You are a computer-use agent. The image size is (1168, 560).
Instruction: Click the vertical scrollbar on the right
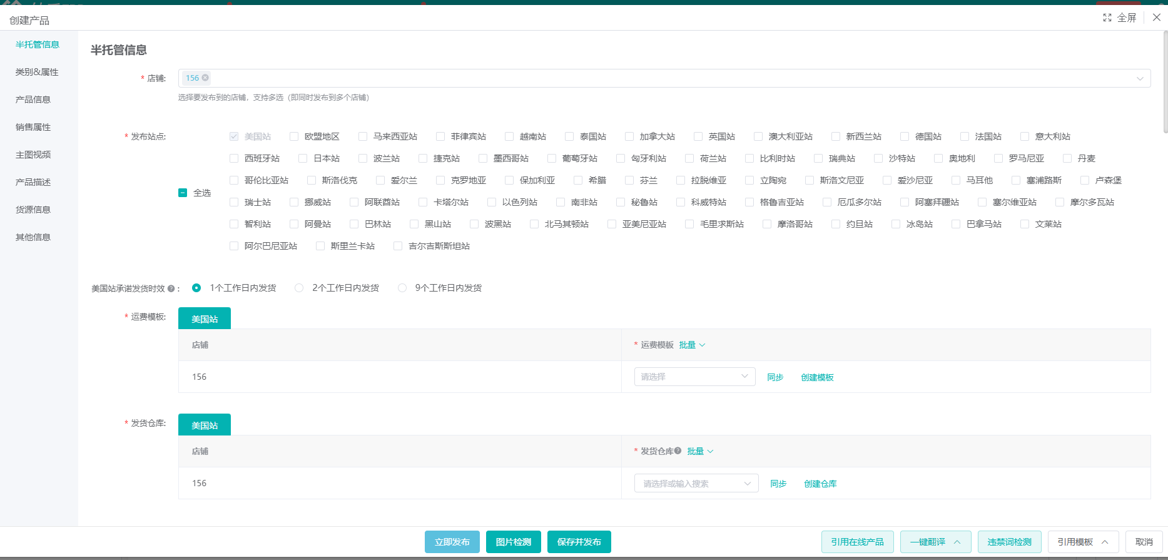pos(1165,81)
